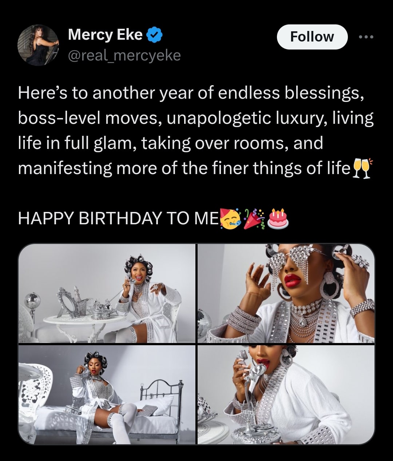
Task: Click the blue verified badge
Action: (x=154, y=35)
